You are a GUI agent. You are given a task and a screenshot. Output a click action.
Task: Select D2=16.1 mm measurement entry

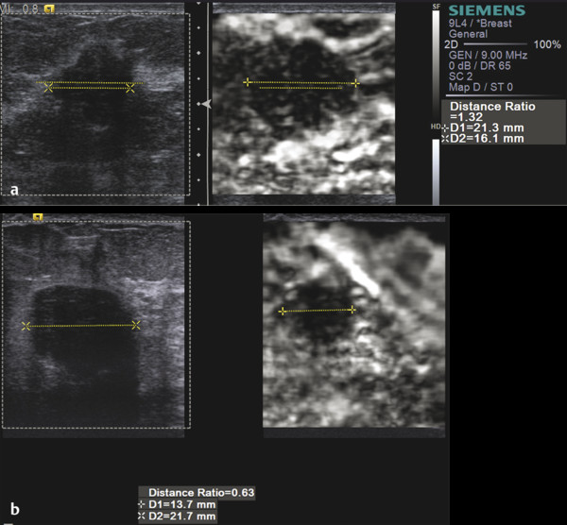click(486, 139)
